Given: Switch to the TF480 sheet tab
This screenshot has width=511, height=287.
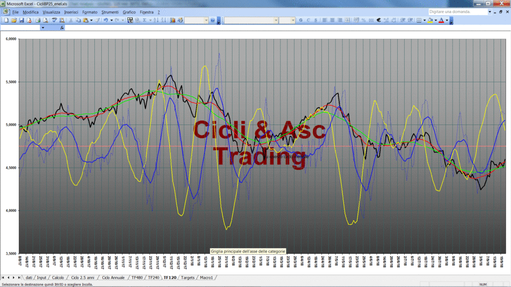Looking at the screenshot, I should 137,278.
